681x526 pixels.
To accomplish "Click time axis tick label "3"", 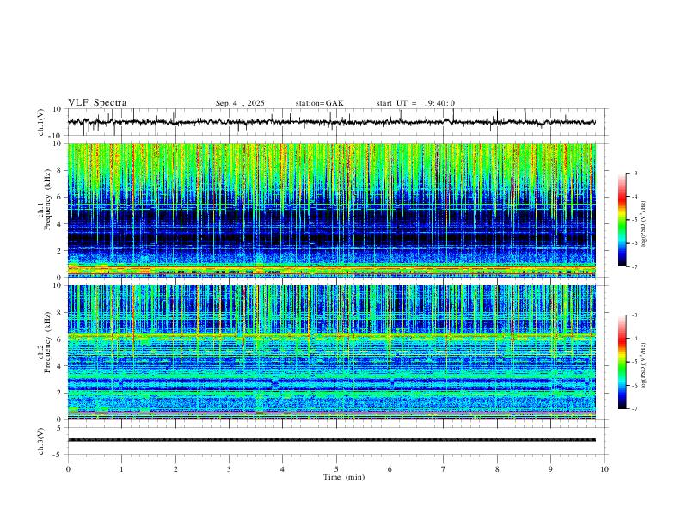I will pyautogui.click(x=229, y=469).
